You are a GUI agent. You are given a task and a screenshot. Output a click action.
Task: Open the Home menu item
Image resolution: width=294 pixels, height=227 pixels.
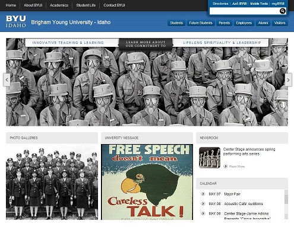tap(11, 5)
